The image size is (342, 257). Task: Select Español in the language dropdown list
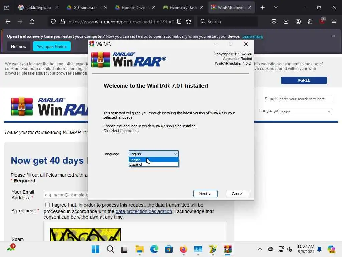(153, 164)
